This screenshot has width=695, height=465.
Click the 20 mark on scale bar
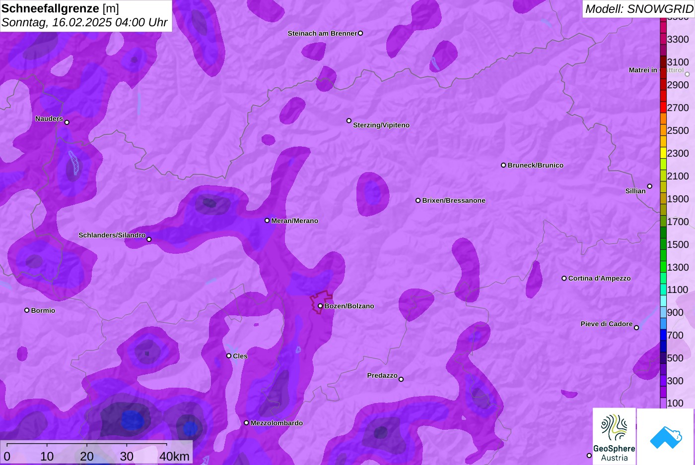click(x=86, y=457)
